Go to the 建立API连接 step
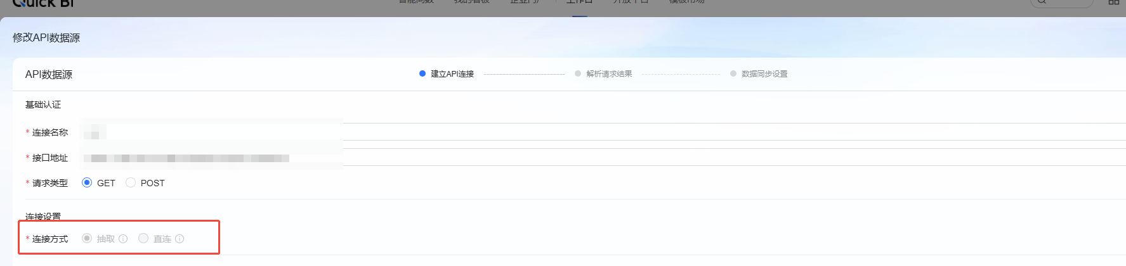1126x266 pixels. pyautogui.click(x=452, y=74)
